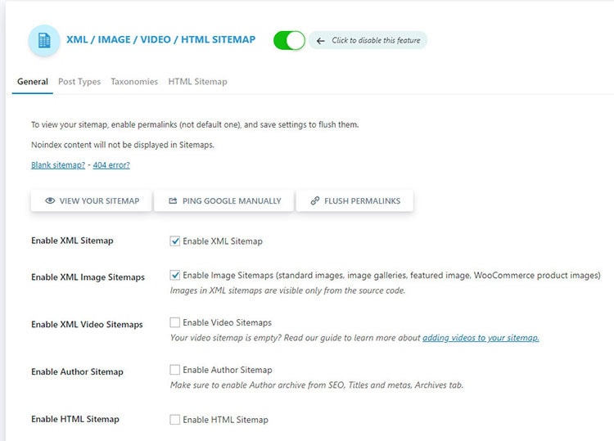The width and height of the screenshot is (614, 441).
Task: Uncheck Enable XML Sitemap checkbox
Action: (174, 241)
